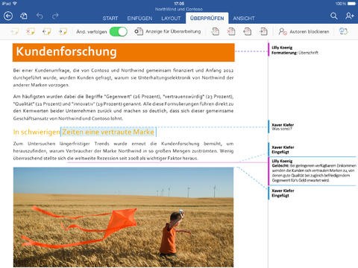The height and width of the screenshot is (268, 358).
Task: Delete the selected comment
Action: pyautogui.click(x=31, y=31)
